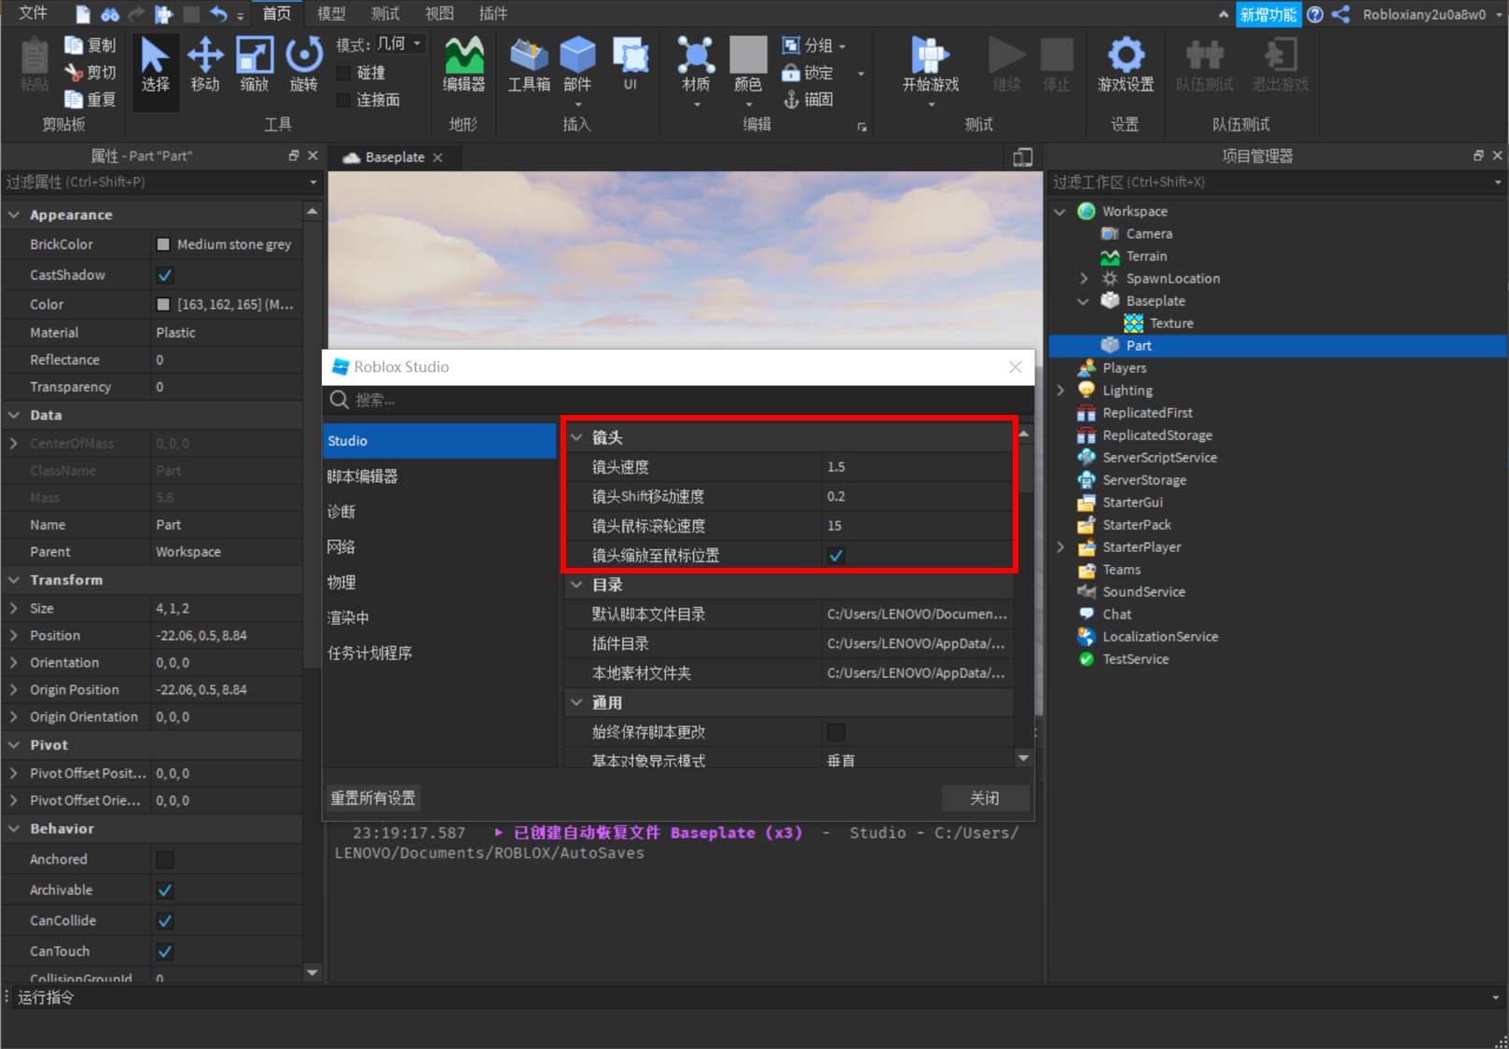Uncheck CastShadow in Properties panel

coord(164,274)
